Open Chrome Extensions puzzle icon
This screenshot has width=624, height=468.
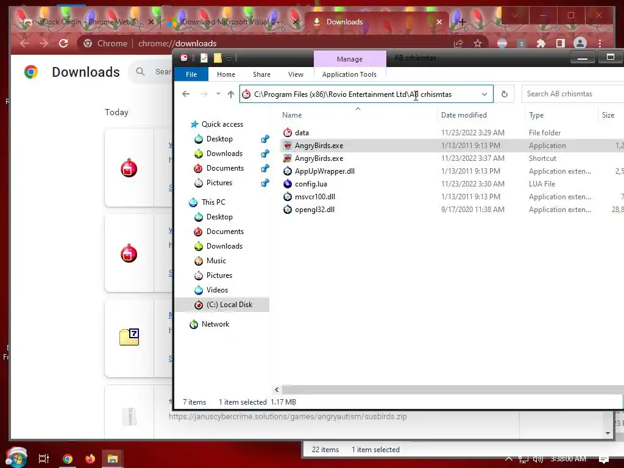541,43
